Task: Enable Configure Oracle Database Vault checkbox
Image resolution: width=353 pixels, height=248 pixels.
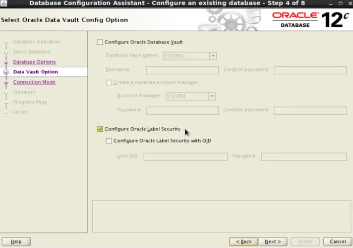Action: click(100, 42)
